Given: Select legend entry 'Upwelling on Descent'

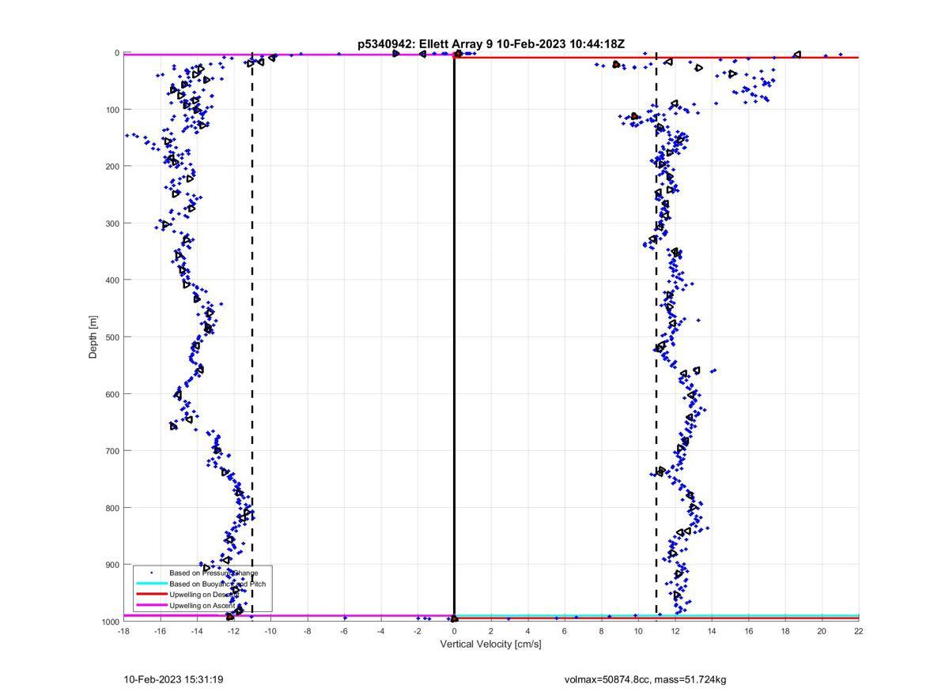Looking at the screenshot, I should click(204, 595).
